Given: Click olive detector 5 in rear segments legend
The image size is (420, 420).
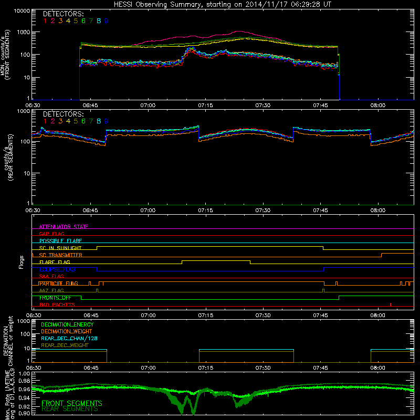Looking at the screenshot, I should [76, 121].
